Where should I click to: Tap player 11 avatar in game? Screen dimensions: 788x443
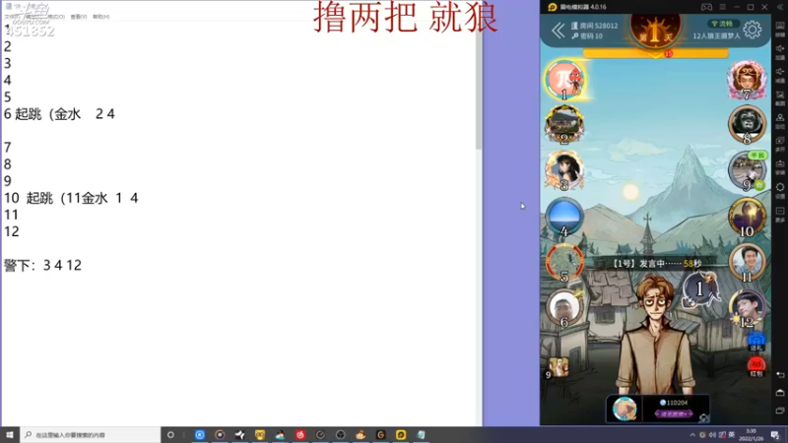point(747,263)
